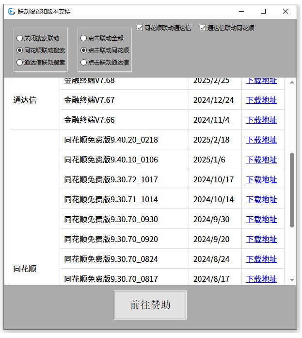
Task: Click the date cell 2024/11/4
Action: pyautogui.click(x=215, y=120)
